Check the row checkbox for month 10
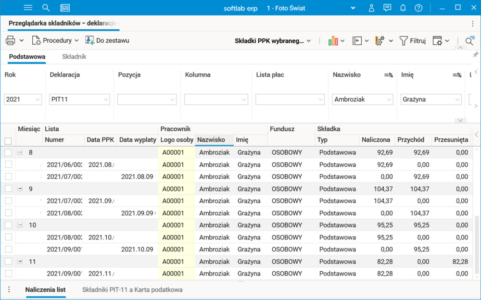 (x=8, y=225)
